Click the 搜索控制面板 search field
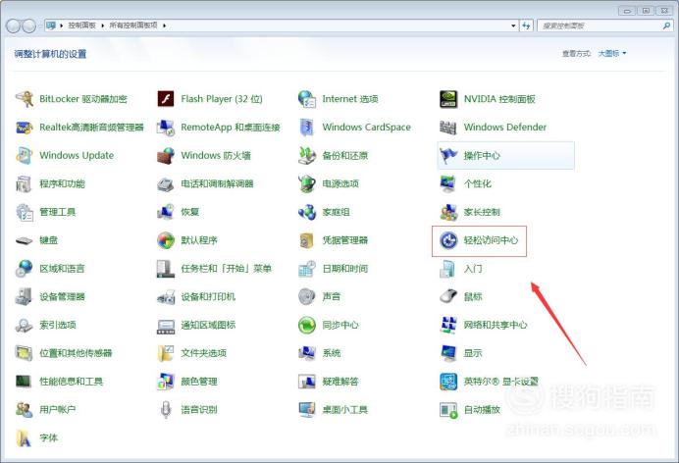Screen dimensions: 679x463 coord(605,26)
